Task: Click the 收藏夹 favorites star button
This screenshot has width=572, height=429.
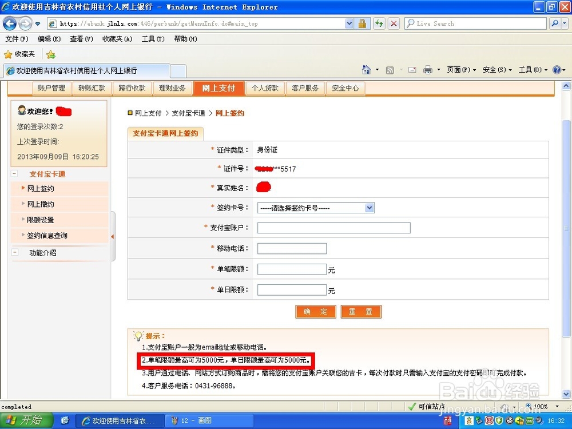Action: (19, 54)
